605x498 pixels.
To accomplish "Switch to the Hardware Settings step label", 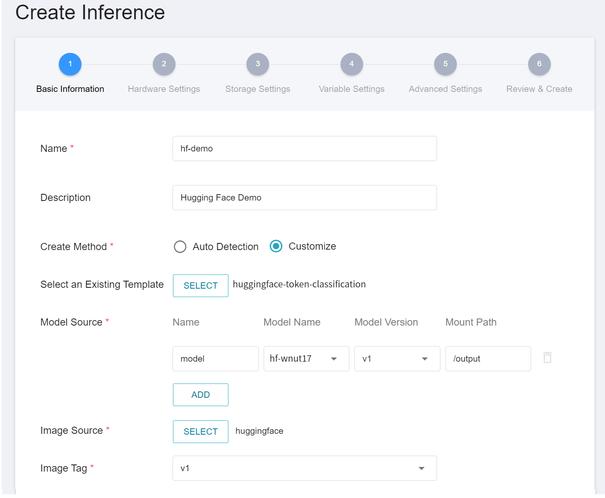I will (164, 89).
